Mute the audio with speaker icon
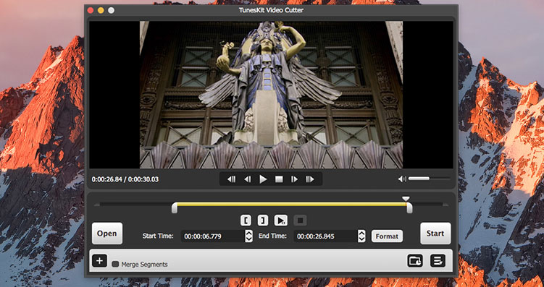 [x=402, y=179]
